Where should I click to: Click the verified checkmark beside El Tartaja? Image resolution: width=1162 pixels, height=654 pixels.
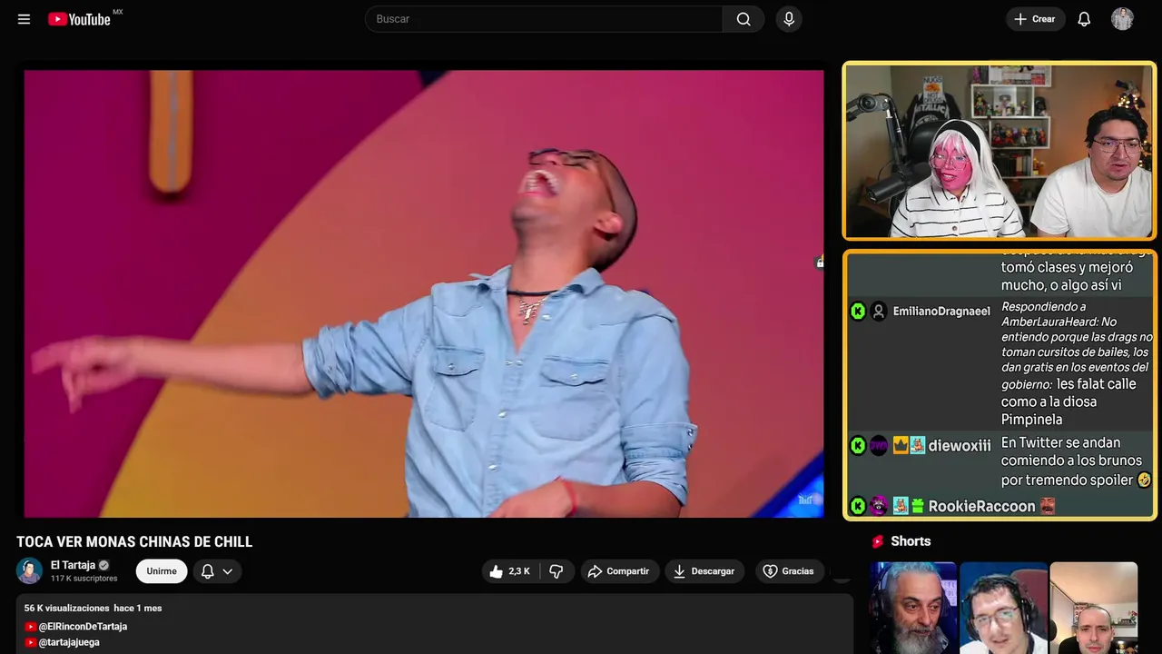pos(104,565)
